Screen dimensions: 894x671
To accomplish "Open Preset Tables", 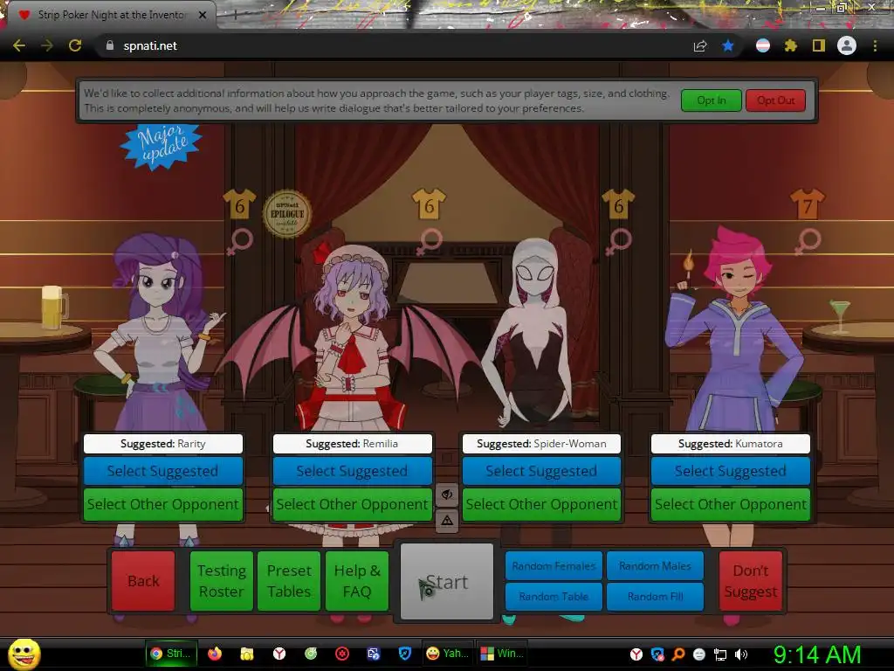I will (x=289, y=581).
